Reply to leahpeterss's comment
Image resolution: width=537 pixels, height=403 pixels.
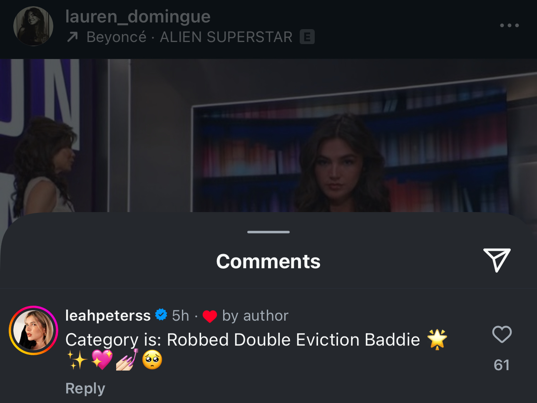click(85, 388)
